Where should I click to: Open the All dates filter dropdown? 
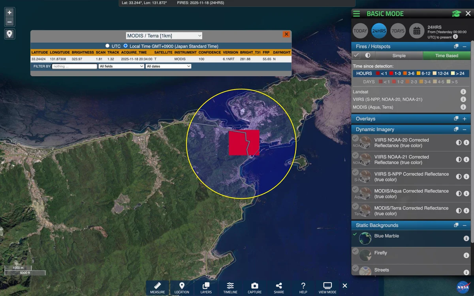click(168, 66)
